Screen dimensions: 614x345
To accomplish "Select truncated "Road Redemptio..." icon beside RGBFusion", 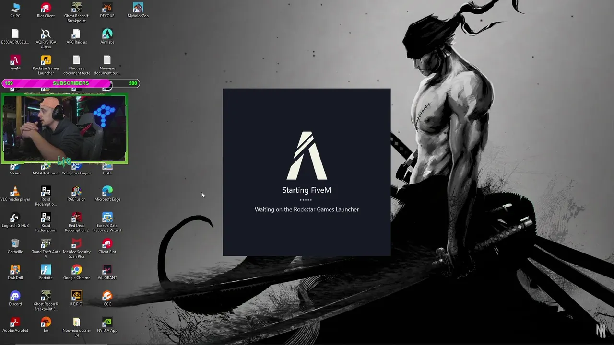I will 46,196.
